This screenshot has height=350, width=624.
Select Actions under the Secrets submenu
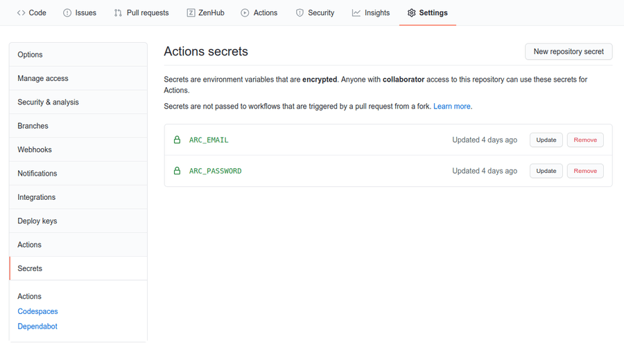click(29, 297)
